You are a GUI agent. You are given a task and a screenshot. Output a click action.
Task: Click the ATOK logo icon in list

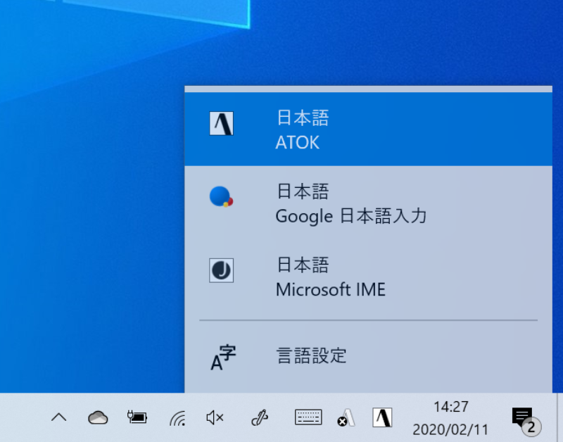[221, 124]
